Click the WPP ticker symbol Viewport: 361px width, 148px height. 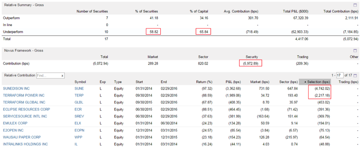tap(78, 137)
